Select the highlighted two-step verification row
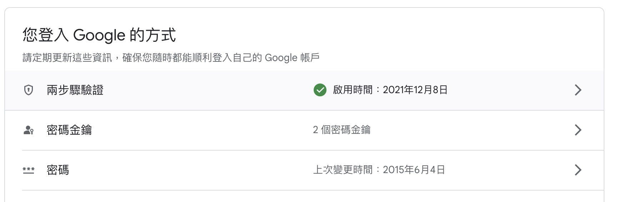Image resolution: width=618 pixels, height=202 pixels. click(x=304, y=90)
